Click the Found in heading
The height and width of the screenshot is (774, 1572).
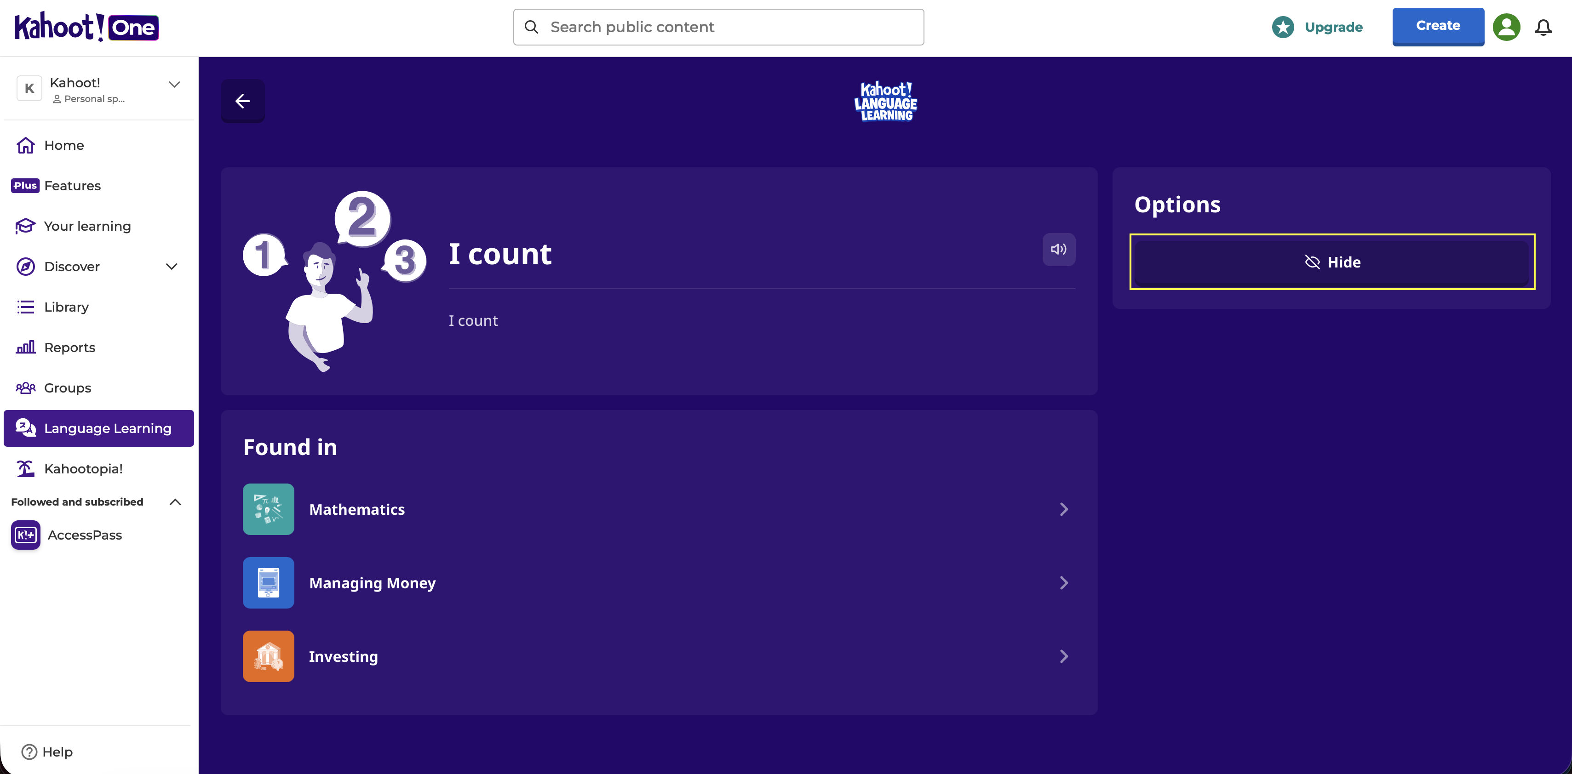tap(290, 447)
